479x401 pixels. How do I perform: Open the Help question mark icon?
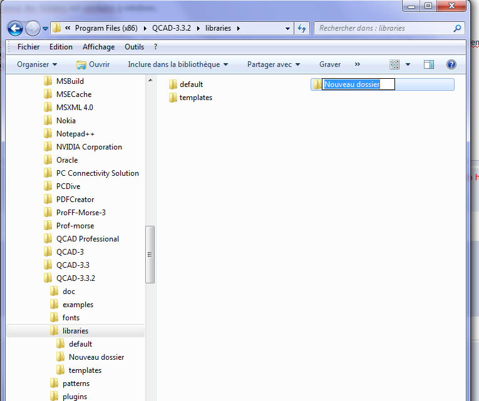pyautogui.click(x=451, y=64)
